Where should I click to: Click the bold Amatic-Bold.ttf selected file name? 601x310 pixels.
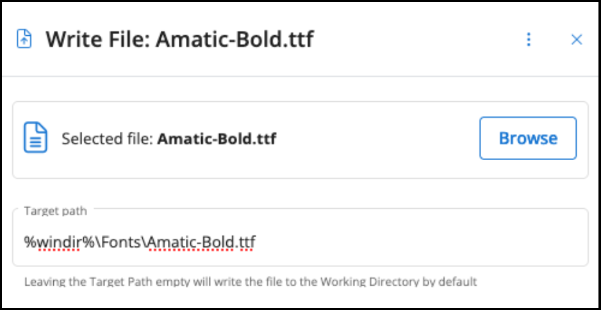pos(217,138)
